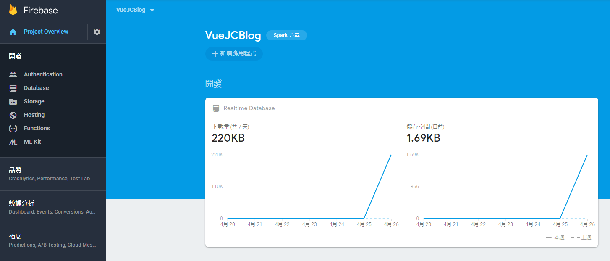Open the VueJCBlog project switcher dropdown
610x261 pixels.
(135, 10)
